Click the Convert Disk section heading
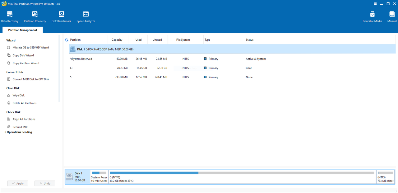 tap(15, 72)
